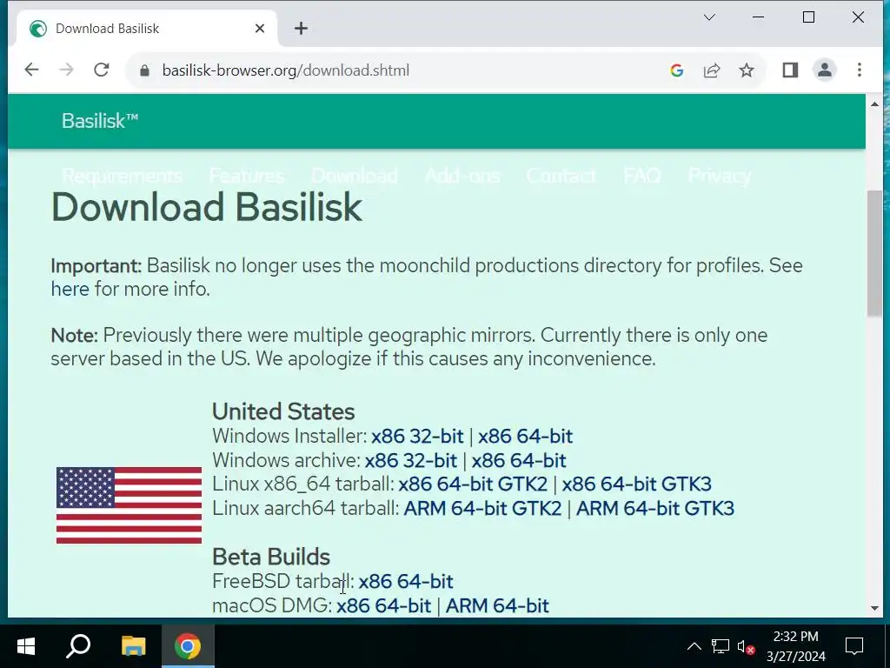The image size is (890, 668).
Task: Download macOS DMG ARM 64-bit
Action: coord(497,605)
